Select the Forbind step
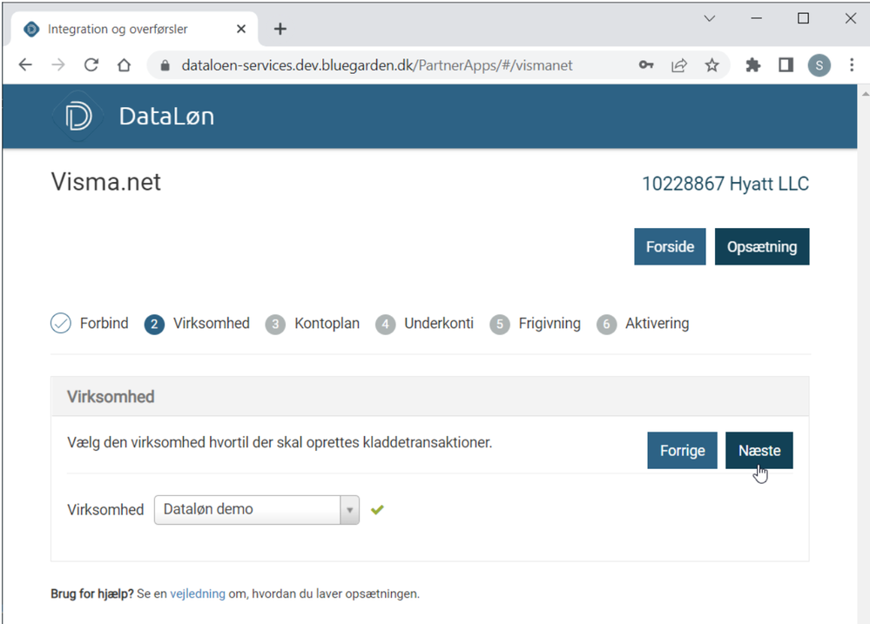Image resolution: width=870 pixels, height=624 pixels. coord(90,324)
